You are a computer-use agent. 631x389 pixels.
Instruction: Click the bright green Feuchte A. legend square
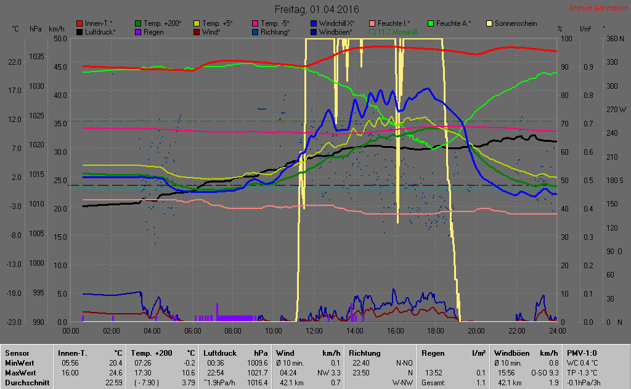431,23
